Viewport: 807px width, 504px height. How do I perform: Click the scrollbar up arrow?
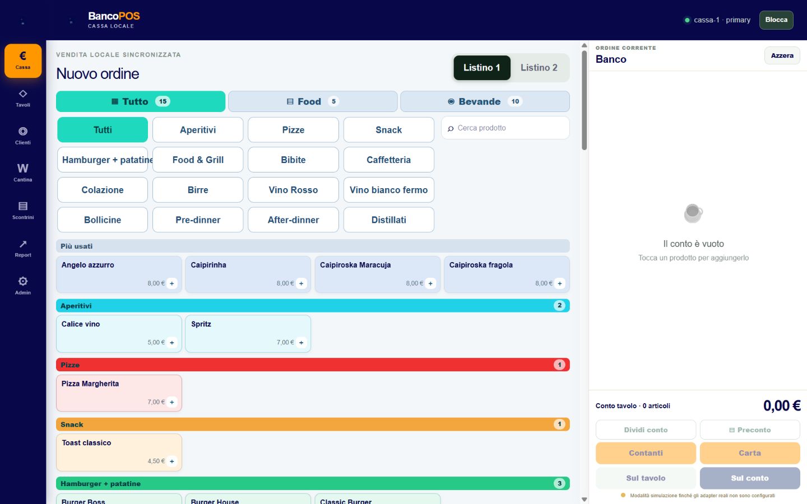click(585, 45)
